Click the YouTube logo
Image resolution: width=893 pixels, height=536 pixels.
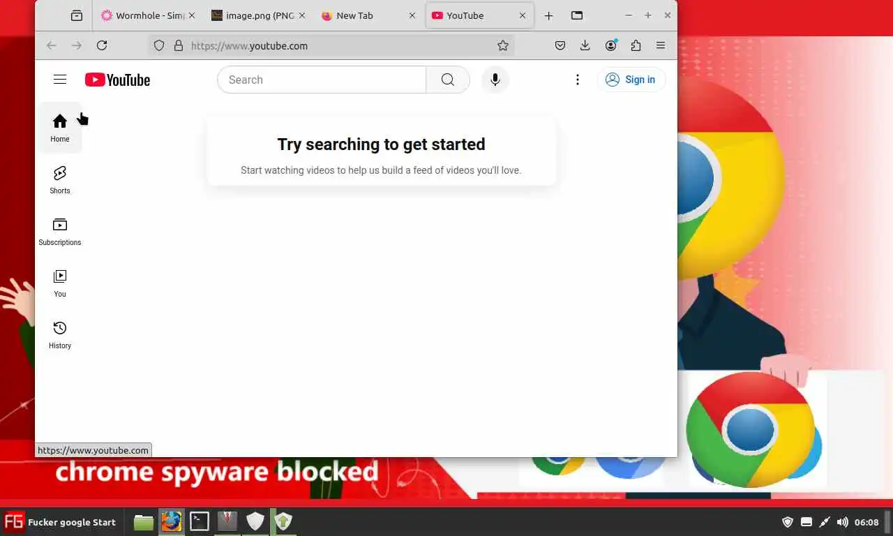point(117,80)
